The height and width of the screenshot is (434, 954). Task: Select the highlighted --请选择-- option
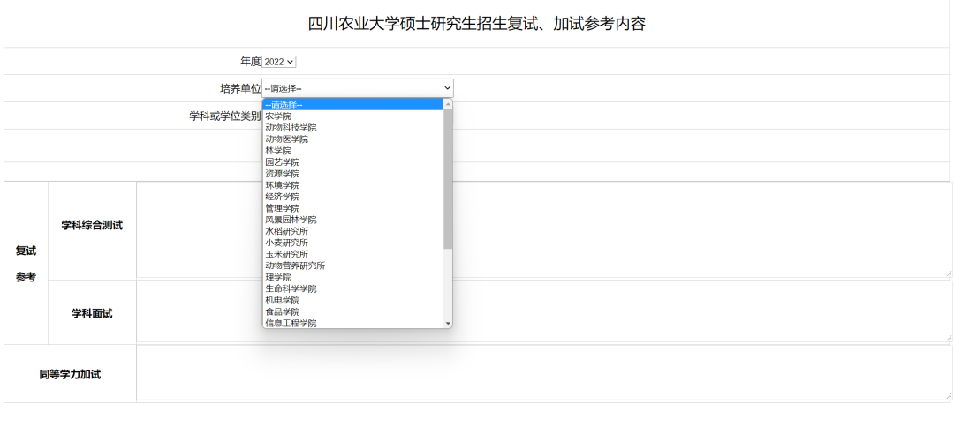point(353,104)
